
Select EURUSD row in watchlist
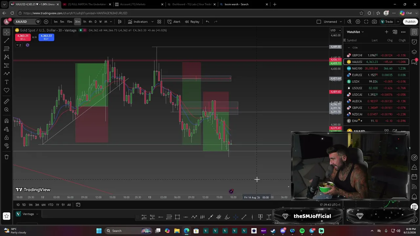click(376, 75)
